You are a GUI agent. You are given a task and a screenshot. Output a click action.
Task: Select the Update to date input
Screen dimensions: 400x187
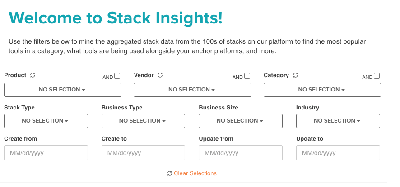338,153
